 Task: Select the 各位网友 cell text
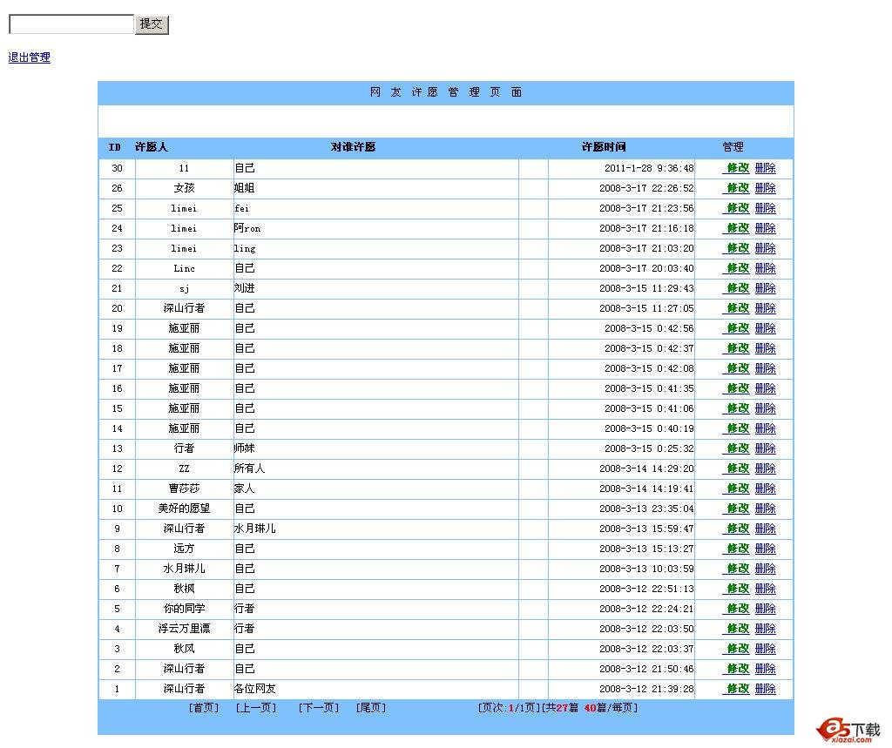[x=255, y=688]
